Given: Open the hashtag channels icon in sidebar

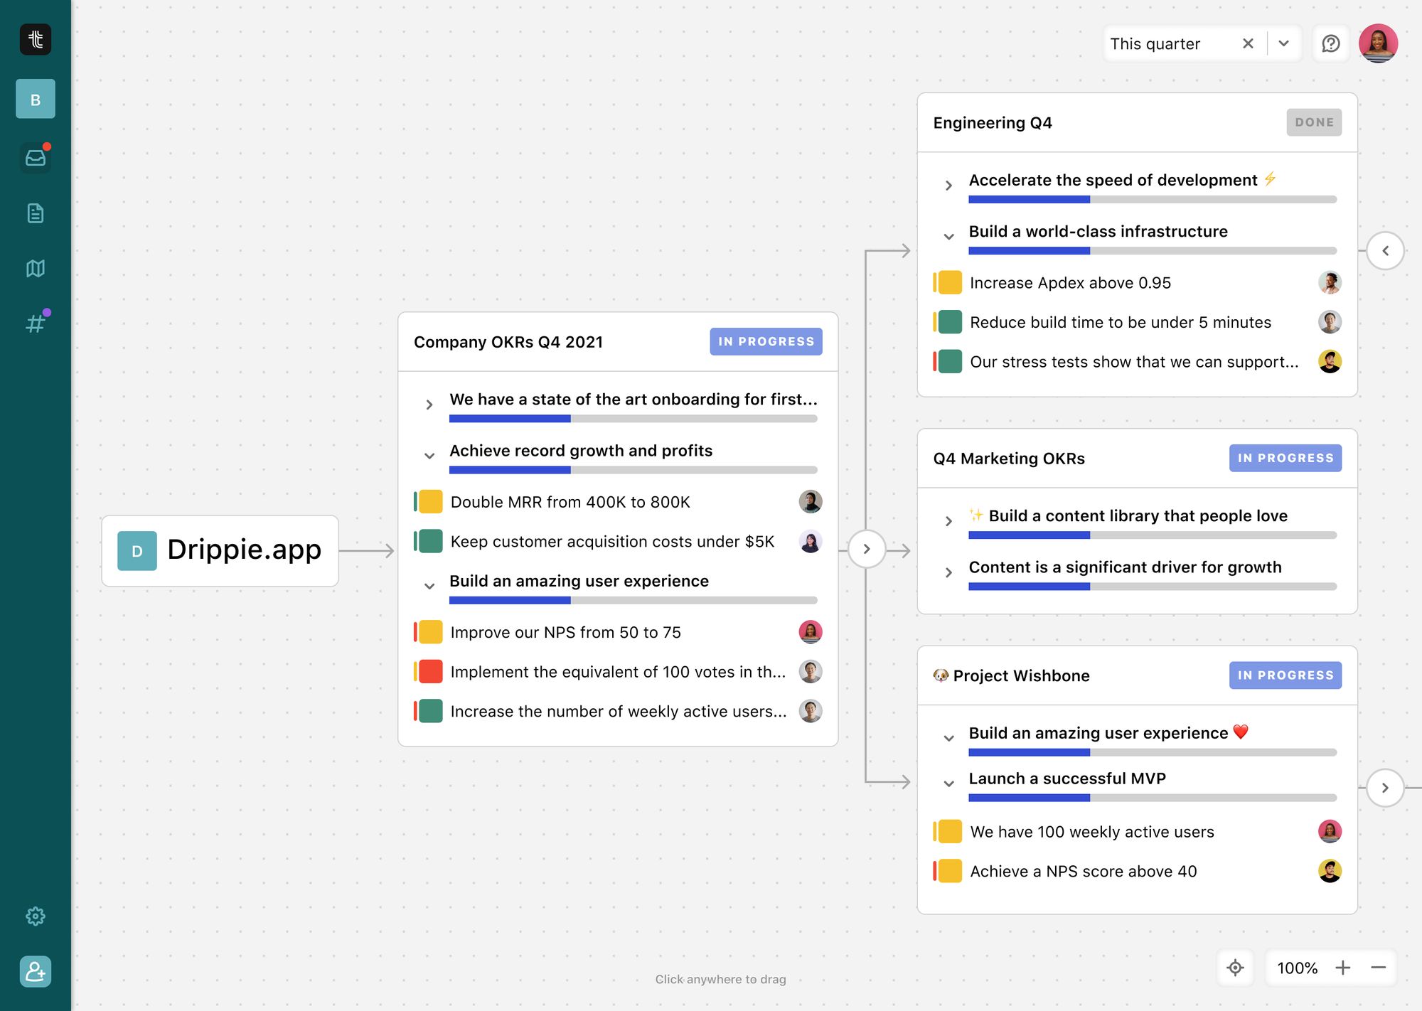Looking at the screenshot, I should point(35,323).
